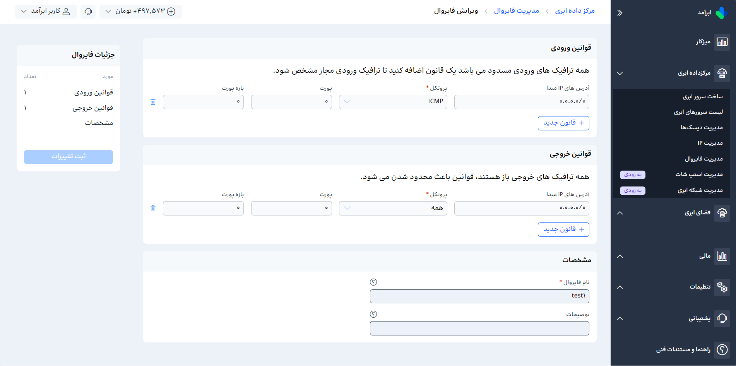The image size is (736, 366).
Task: Open the inbound protocol ICMP dropdown
Action: [393, 102]
